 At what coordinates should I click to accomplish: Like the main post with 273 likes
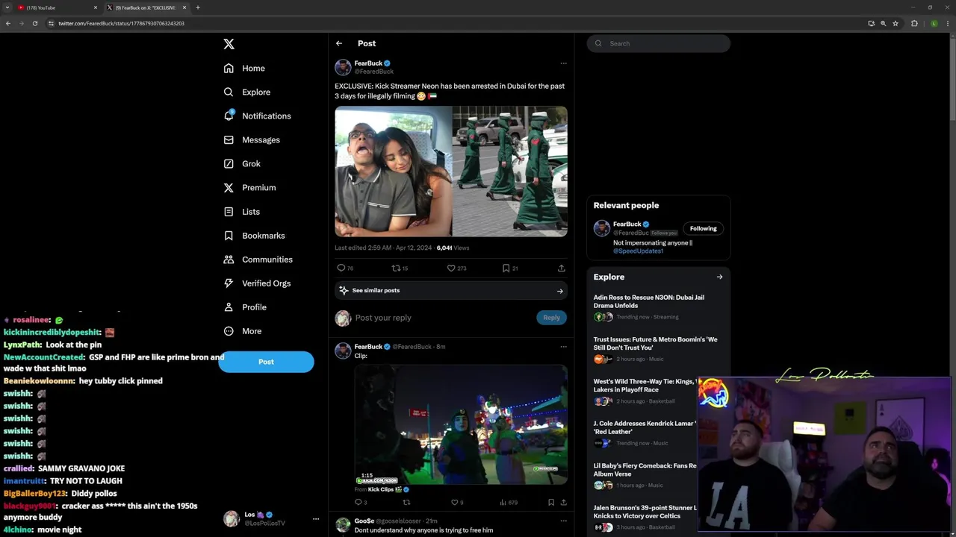coord(451,268)
